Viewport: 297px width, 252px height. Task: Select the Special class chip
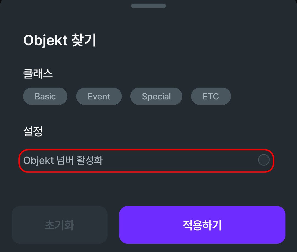point(156,96)
